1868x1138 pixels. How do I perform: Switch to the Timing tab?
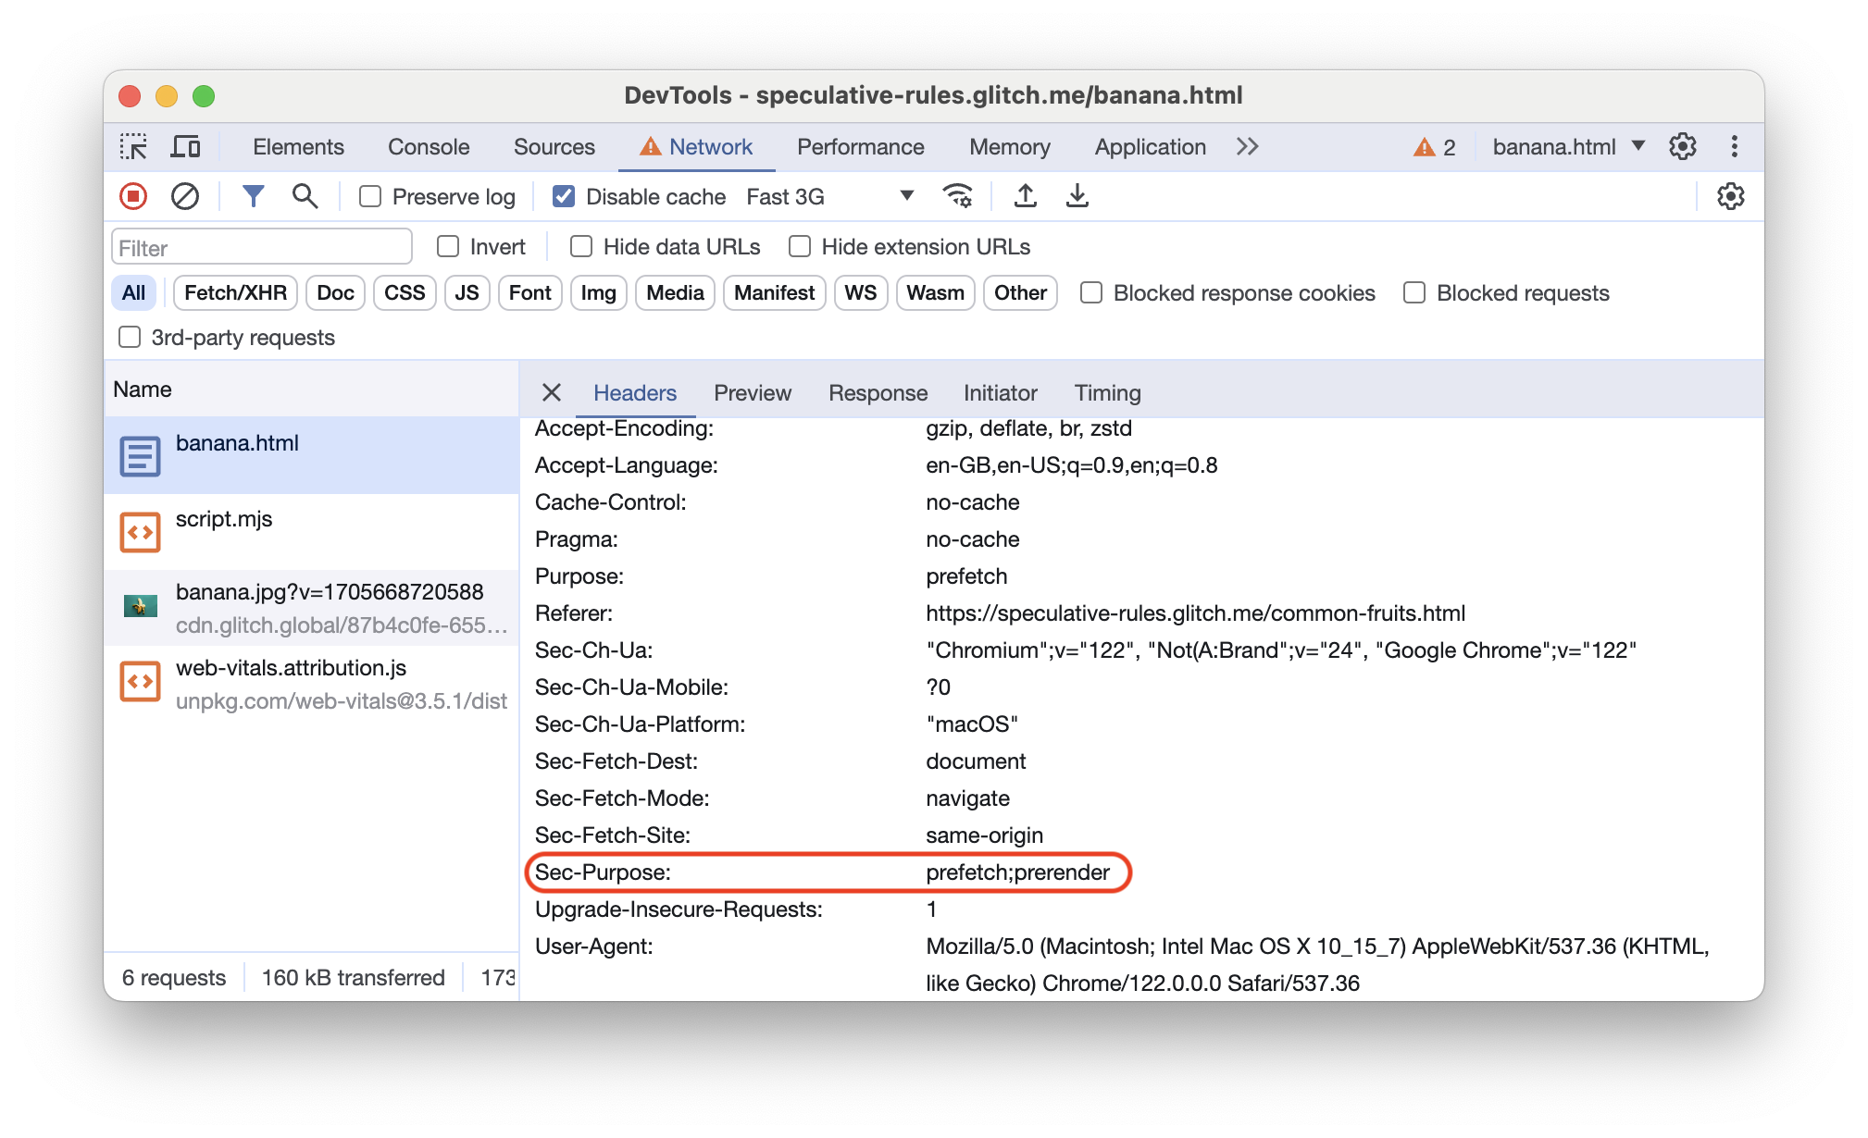pos(1105,392)
